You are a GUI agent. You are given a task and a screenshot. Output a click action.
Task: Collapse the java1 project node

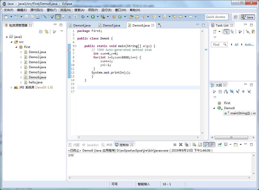[7, 37]
